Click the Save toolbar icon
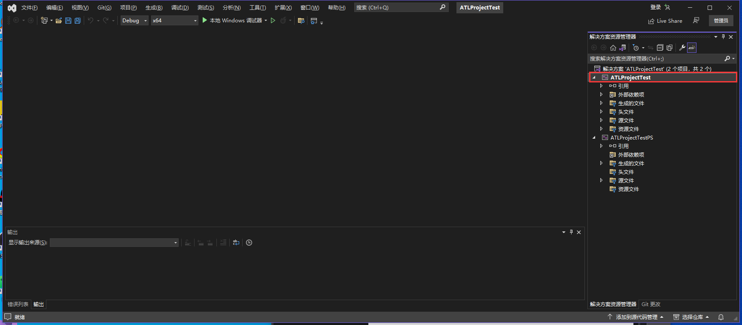The image size is (742, 325). [x=68, y=21]
